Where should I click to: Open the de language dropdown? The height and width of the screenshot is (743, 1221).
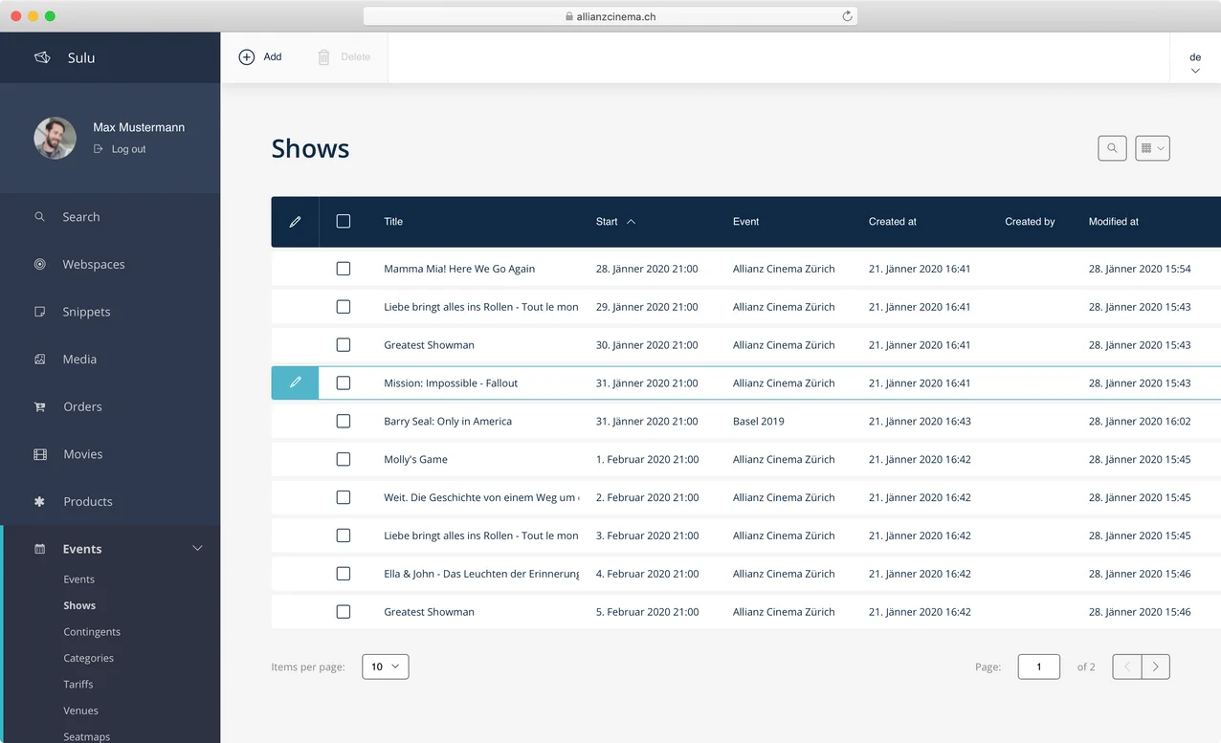[1194, 59]
